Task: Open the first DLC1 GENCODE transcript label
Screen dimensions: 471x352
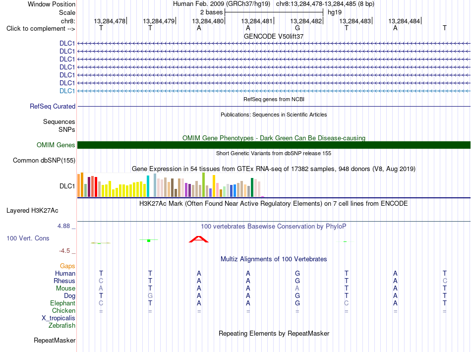Action: tap(67, 43)
